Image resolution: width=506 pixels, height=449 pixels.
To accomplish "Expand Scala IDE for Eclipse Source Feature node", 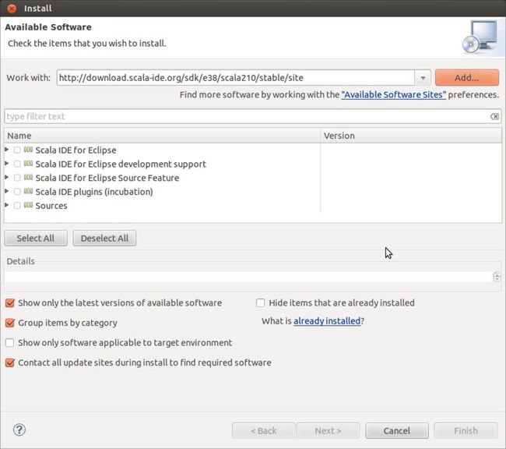I will (x=7, y=177).
